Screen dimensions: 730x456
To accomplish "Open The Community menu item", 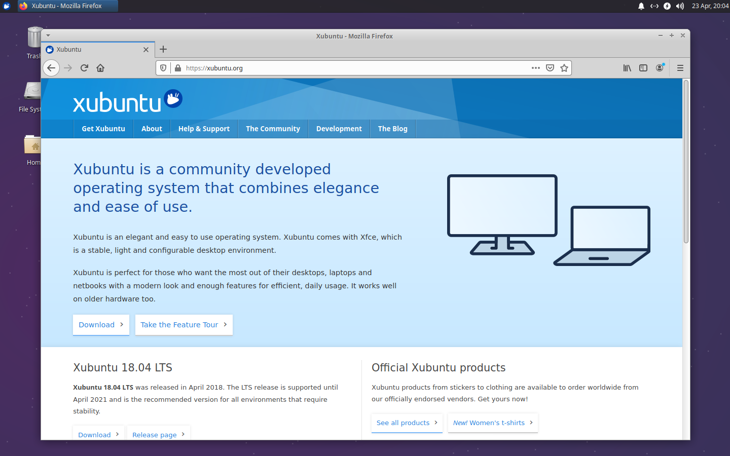I will (273, 129).
